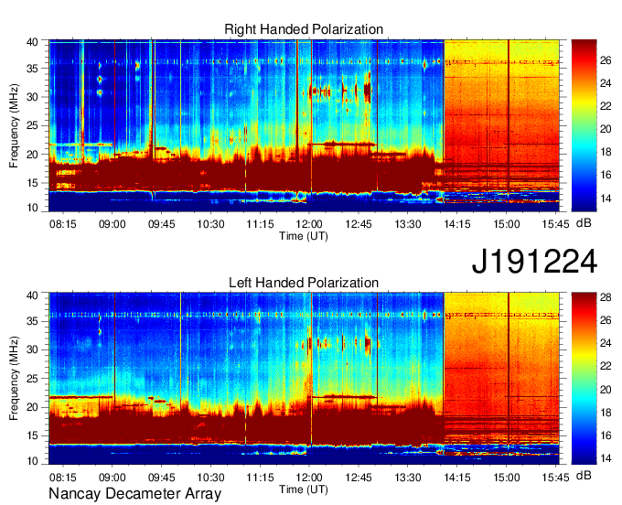Image resolution: width=622 pixels, height=505 pixels.
Task: Click the Right Handed Polarization spectrogram image
Action: (x=304, y=125)
